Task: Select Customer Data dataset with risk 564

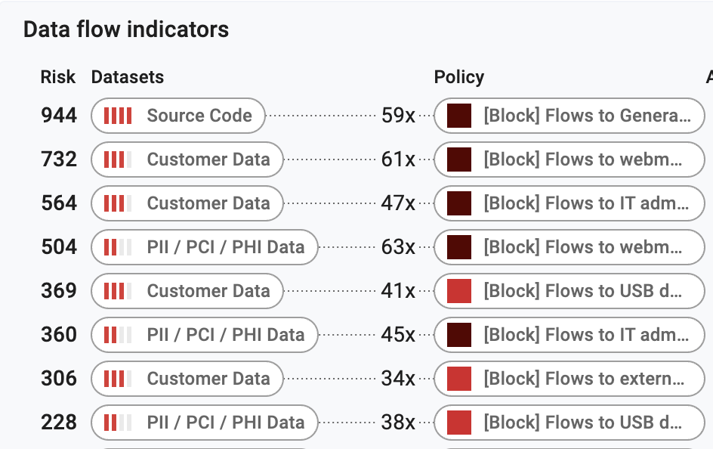Action: pos(208,203)
